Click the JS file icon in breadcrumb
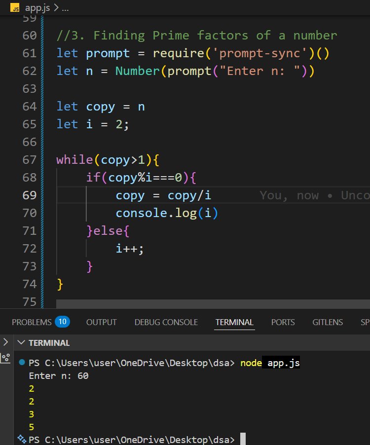 click(x=15, y=8)
